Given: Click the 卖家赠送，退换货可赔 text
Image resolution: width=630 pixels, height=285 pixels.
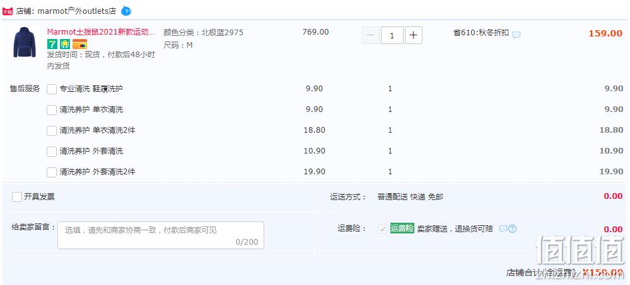Looking at the screenshot, I should tap(455, 229).
